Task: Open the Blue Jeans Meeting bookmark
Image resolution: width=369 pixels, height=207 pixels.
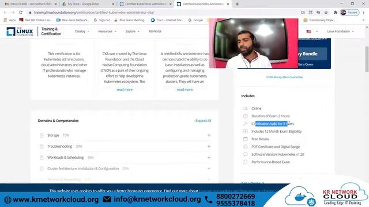Action: pyautogui.click(x=130, y=20)
